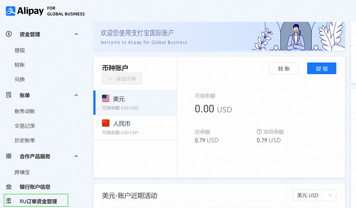Click 可用余额 0.00 CNY text
356x208 pixels.
[120, 133]
